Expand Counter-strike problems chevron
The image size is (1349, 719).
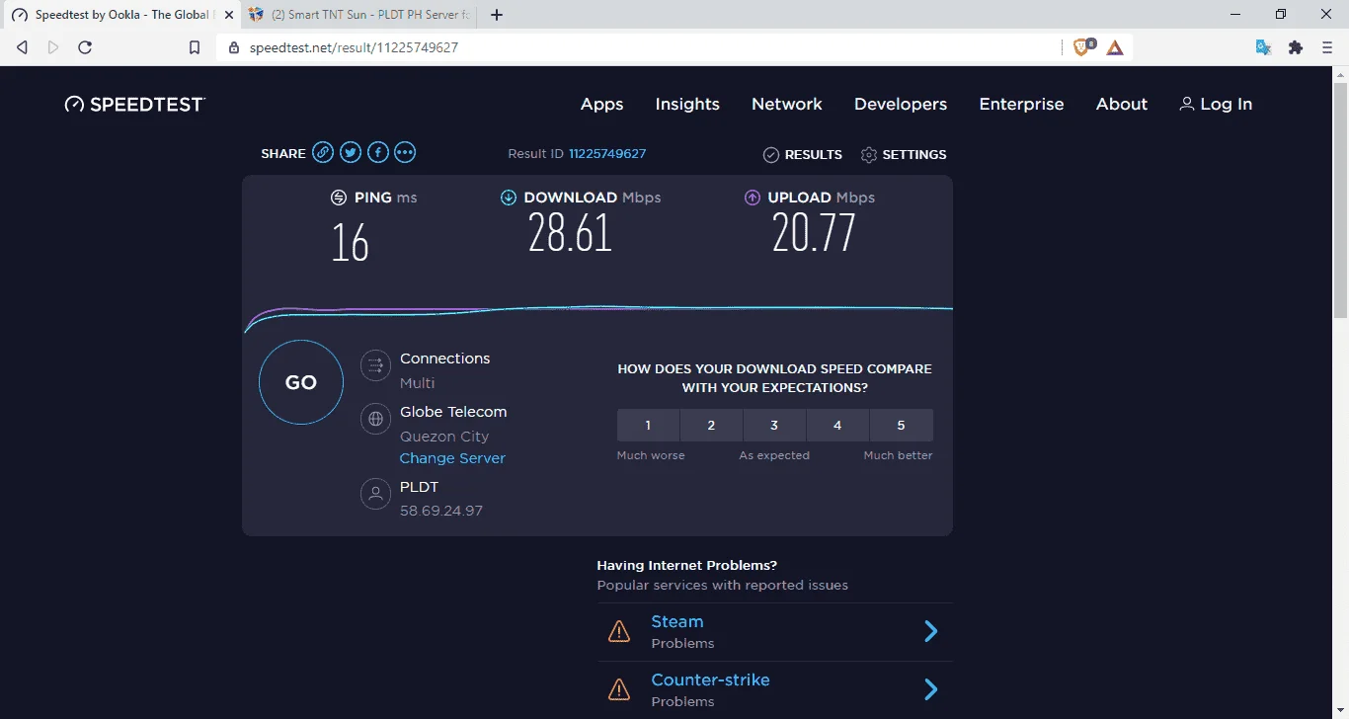(930, 689)
